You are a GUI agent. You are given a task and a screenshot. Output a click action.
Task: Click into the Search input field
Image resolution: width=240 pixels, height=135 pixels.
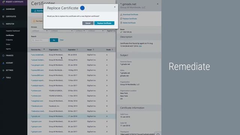click(40, 40)
